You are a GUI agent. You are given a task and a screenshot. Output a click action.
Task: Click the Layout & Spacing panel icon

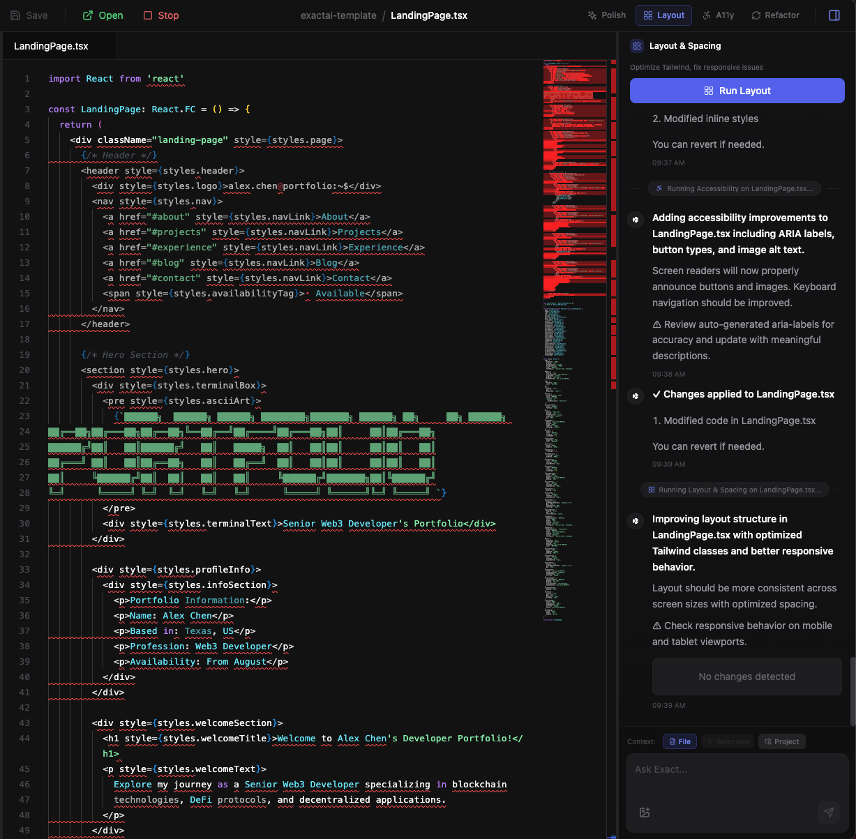click(x=636, y=46)
